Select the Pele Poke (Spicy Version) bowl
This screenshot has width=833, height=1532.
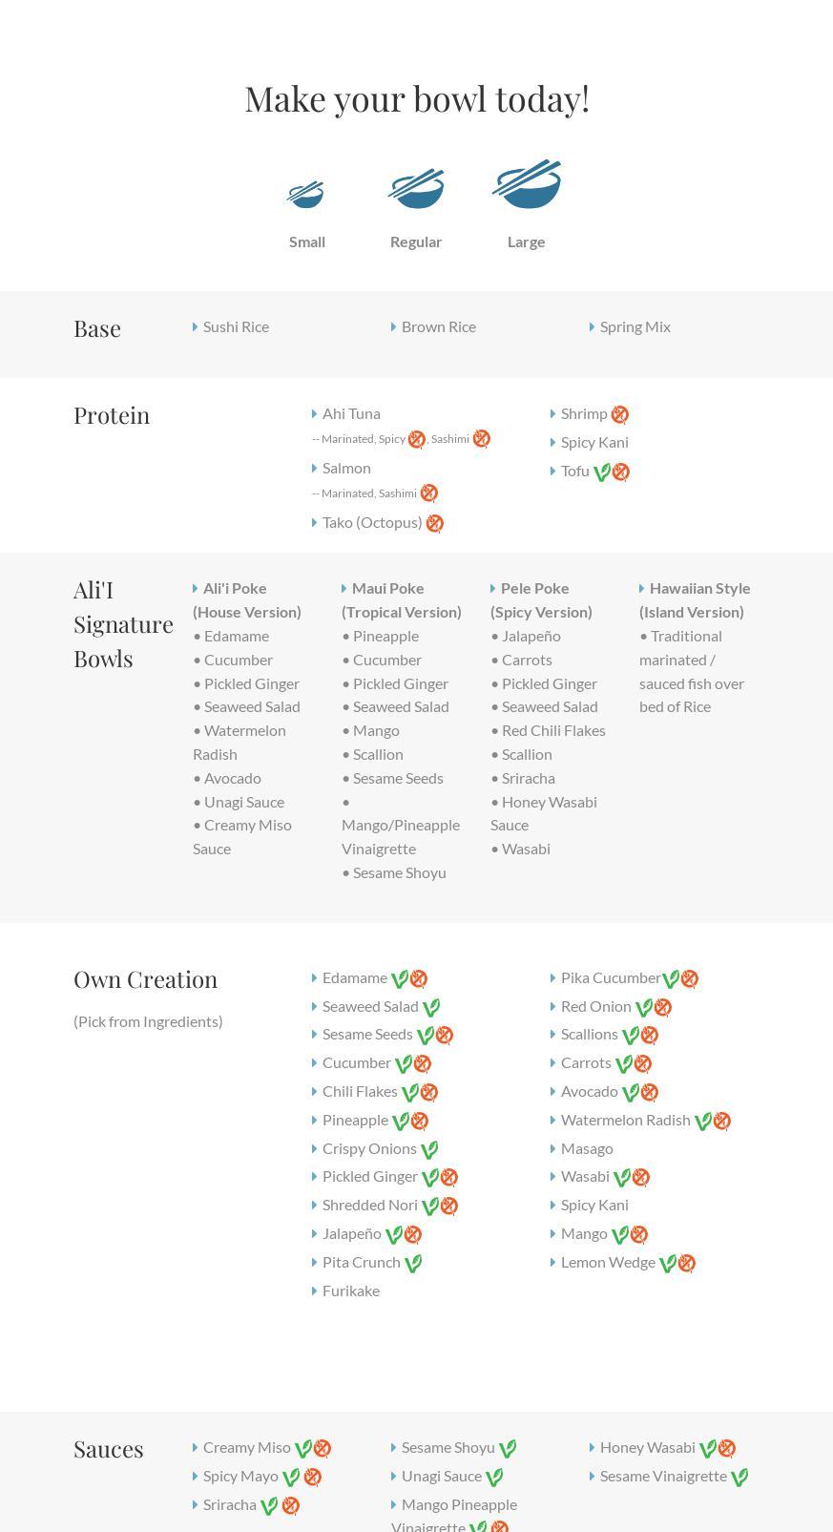tap(541, 600)
